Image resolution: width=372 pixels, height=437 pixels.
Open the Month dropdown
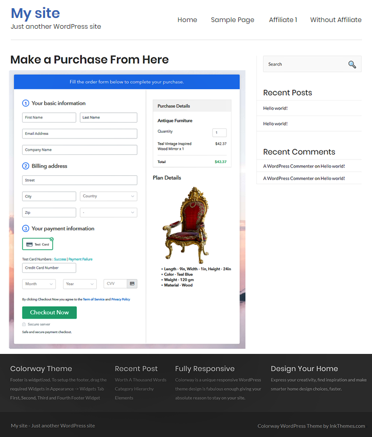point(39,284)
